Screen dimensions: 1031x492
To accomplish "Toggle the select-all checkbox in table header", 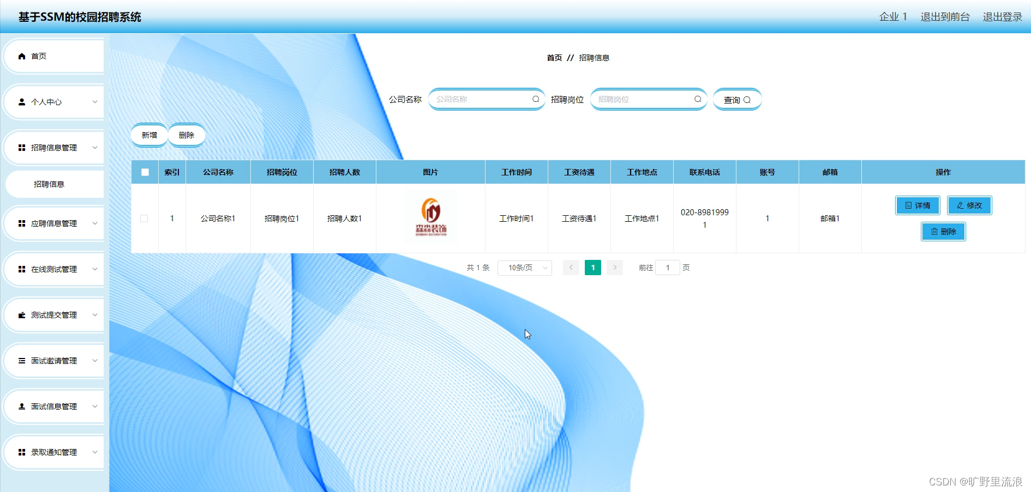I will click(145, 172).
